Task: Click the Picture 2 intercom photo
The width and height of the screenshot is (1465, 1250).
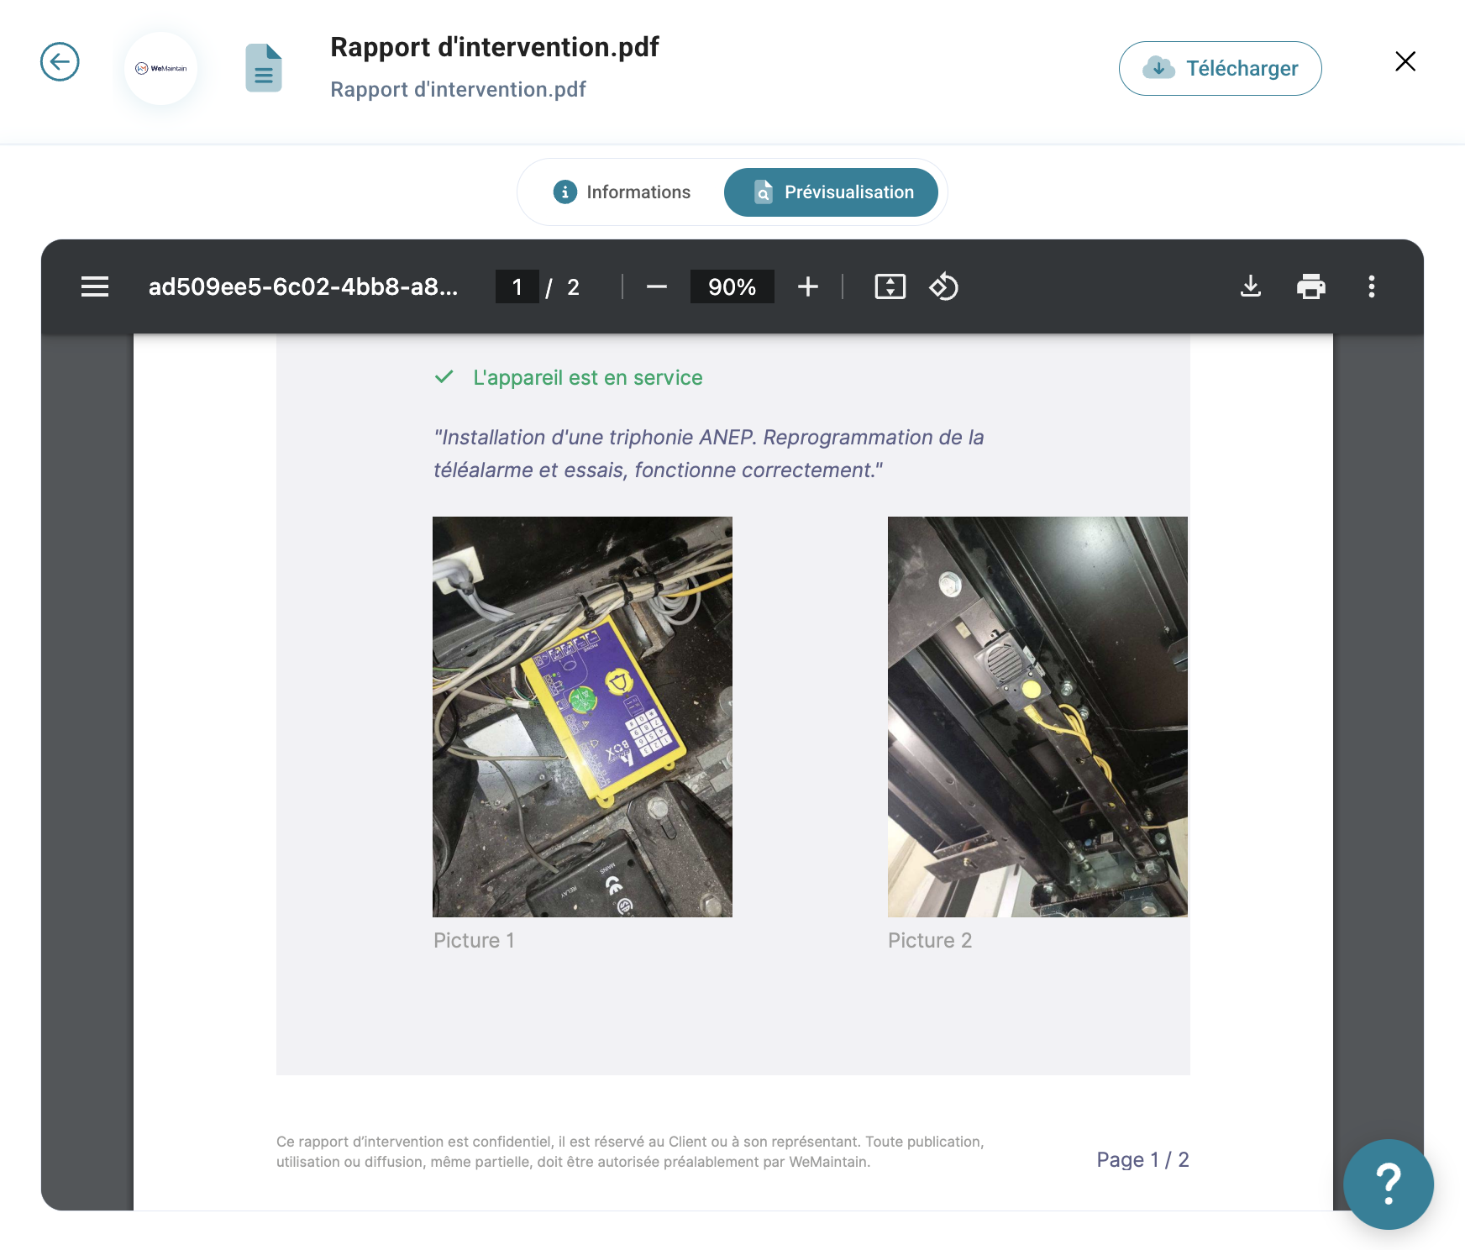Action: [x=1037, y=717]
